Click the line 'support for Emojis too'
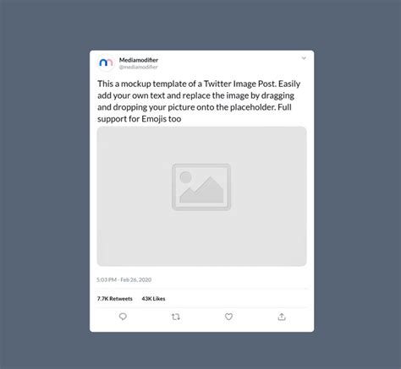Image resolution: width=401 pixels, height=369 pixels. tap(140, 119)
